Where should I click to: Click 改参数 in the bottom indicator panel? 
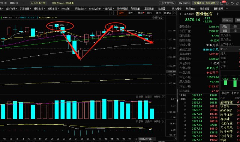tap(139, 121)
